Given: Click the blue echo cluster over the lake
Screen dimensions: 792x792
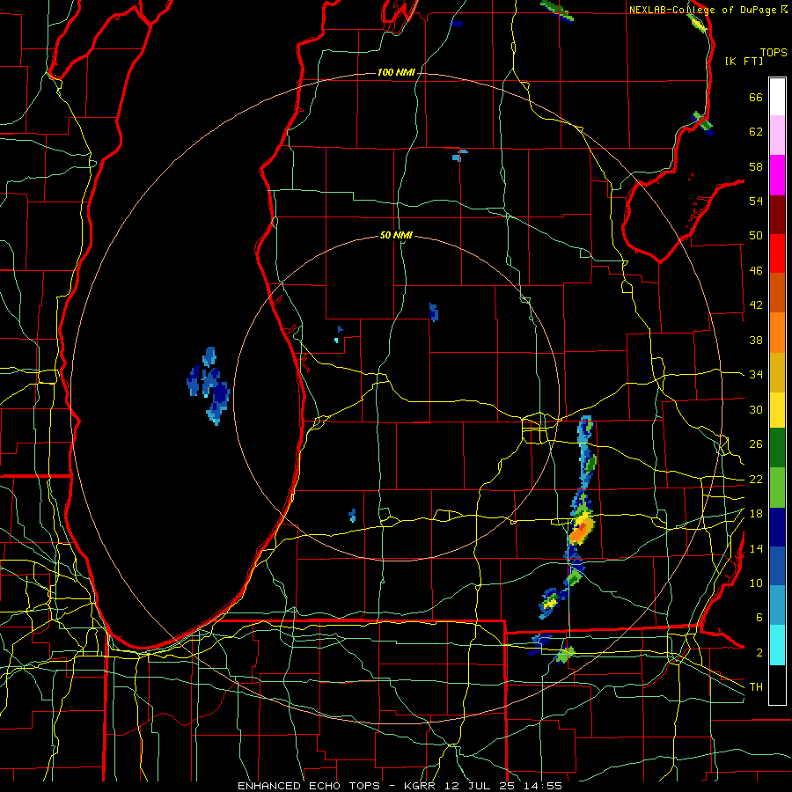Looking at the screenshot, I should pos(209,385).
